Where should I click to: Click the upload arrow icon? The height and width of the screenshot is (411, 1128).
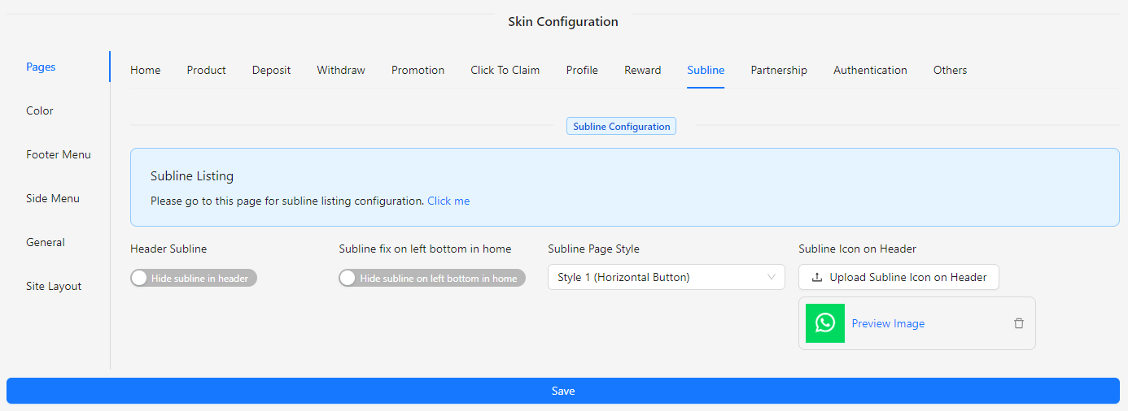817,278
